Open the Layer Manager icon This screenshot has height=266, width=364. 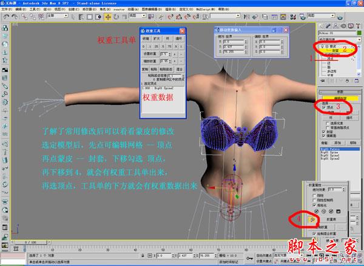(x=265, y=17)
